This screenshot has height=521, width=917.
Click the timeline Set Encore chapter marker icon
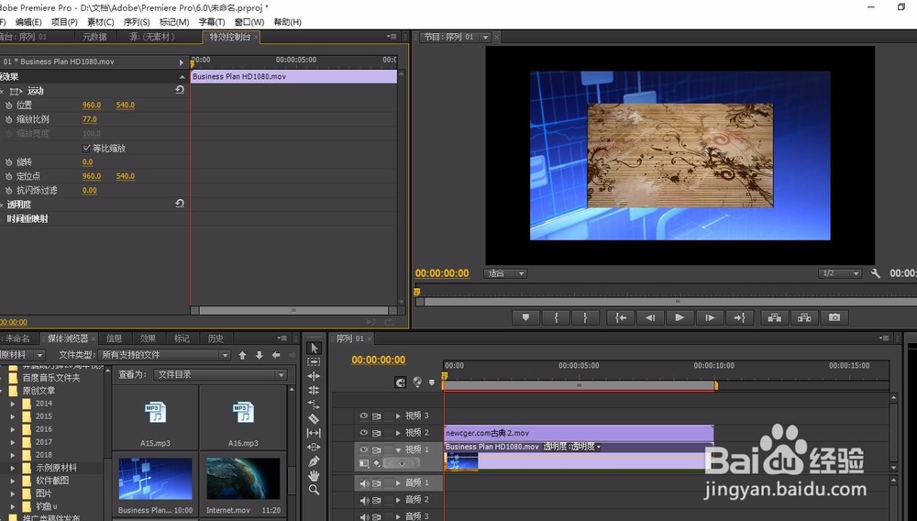[417, 382]
